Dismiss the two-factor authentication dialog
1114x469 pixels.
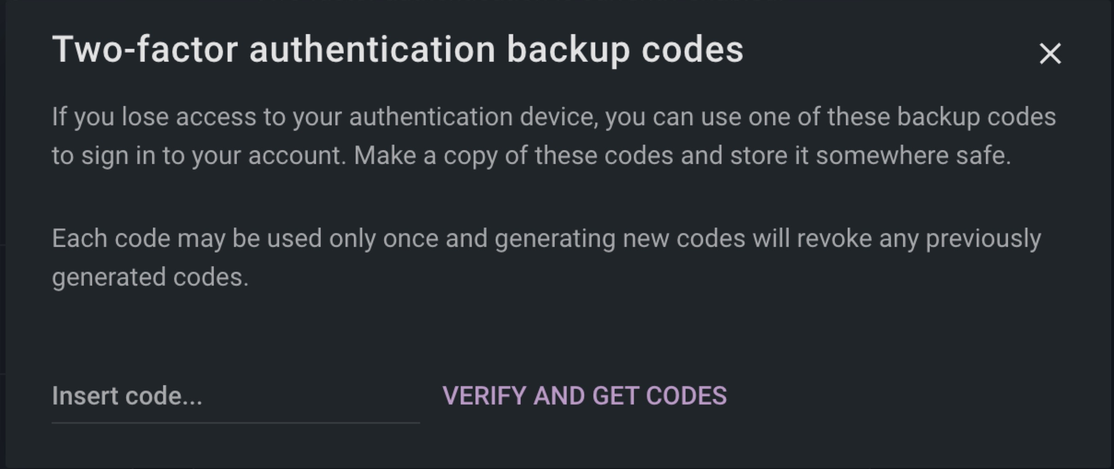(x=1050, y=53)
